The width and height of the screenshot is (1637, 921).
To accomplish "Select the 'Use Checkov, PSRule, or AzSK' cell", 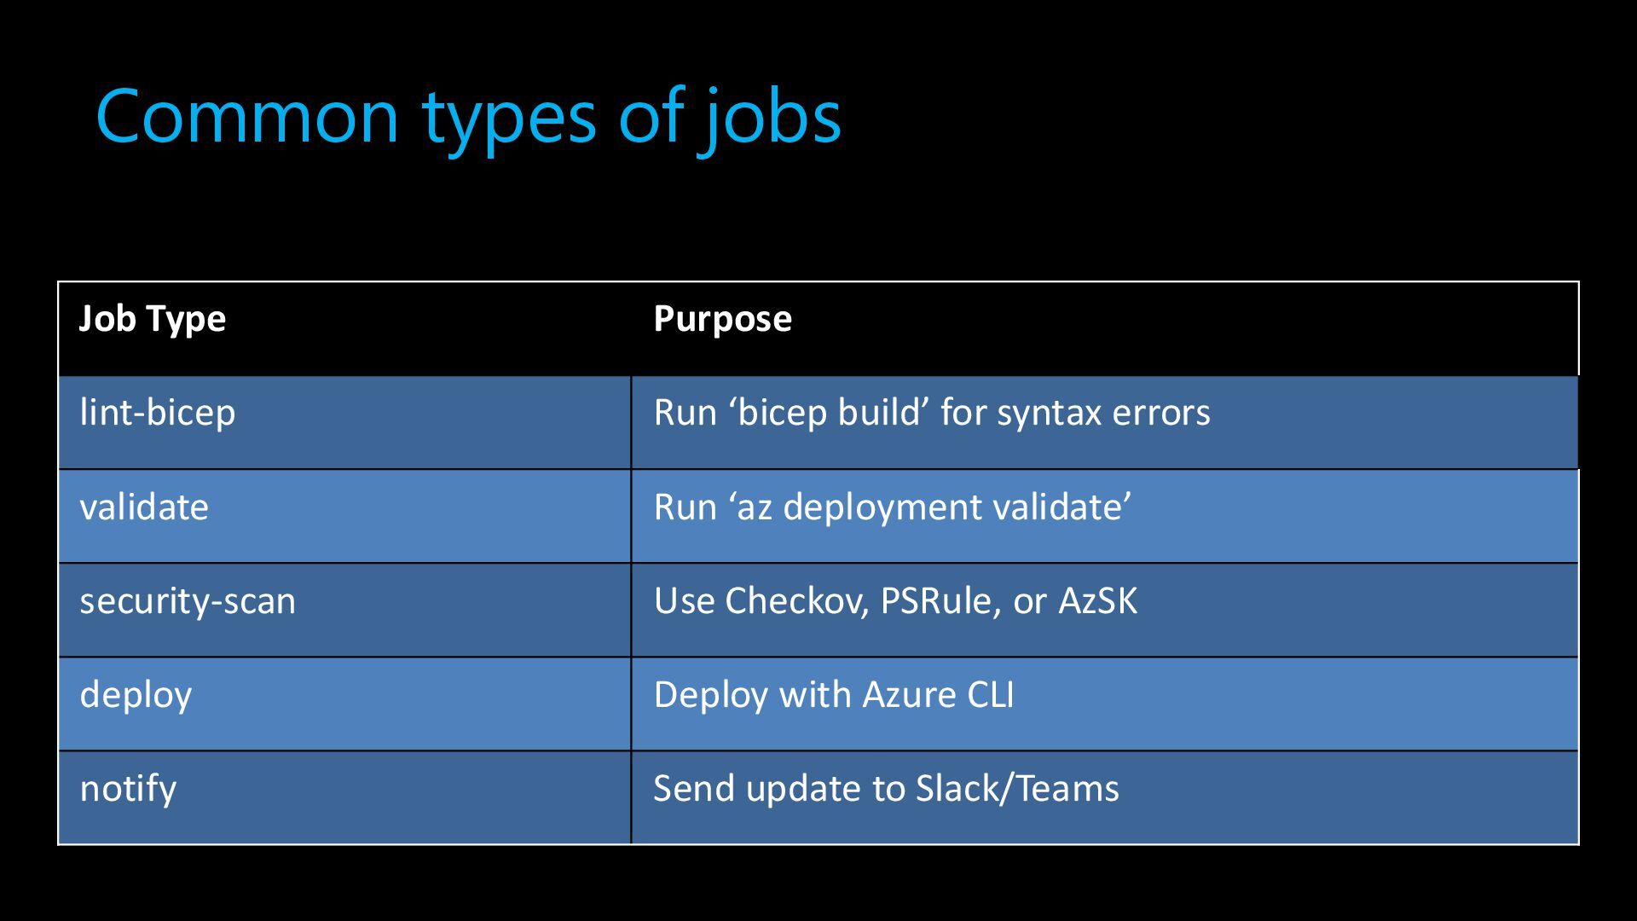I will (1105, 610).
